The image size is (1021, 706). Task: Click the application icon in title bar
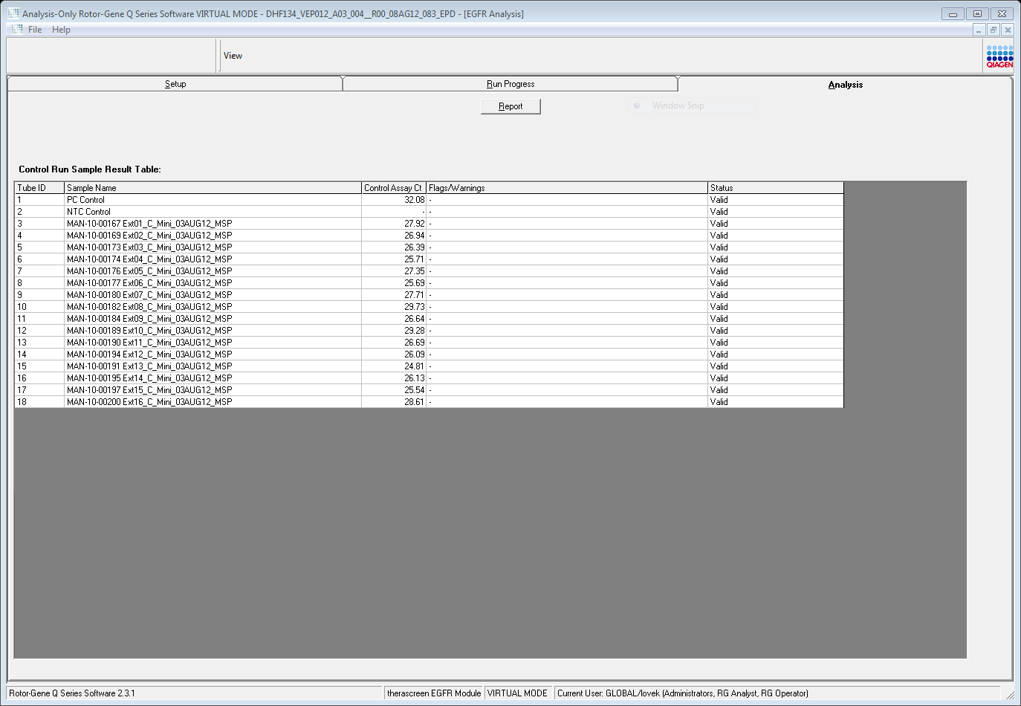pos(13,13)
